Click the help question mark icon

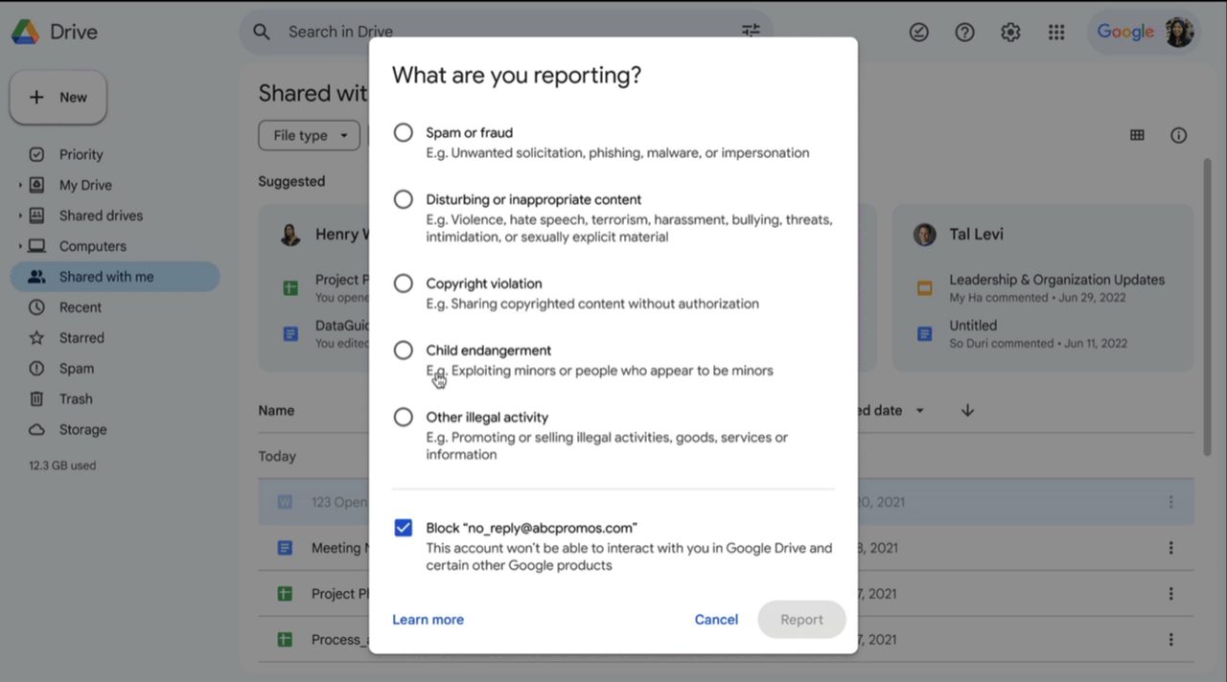click(x=964, y=33)
